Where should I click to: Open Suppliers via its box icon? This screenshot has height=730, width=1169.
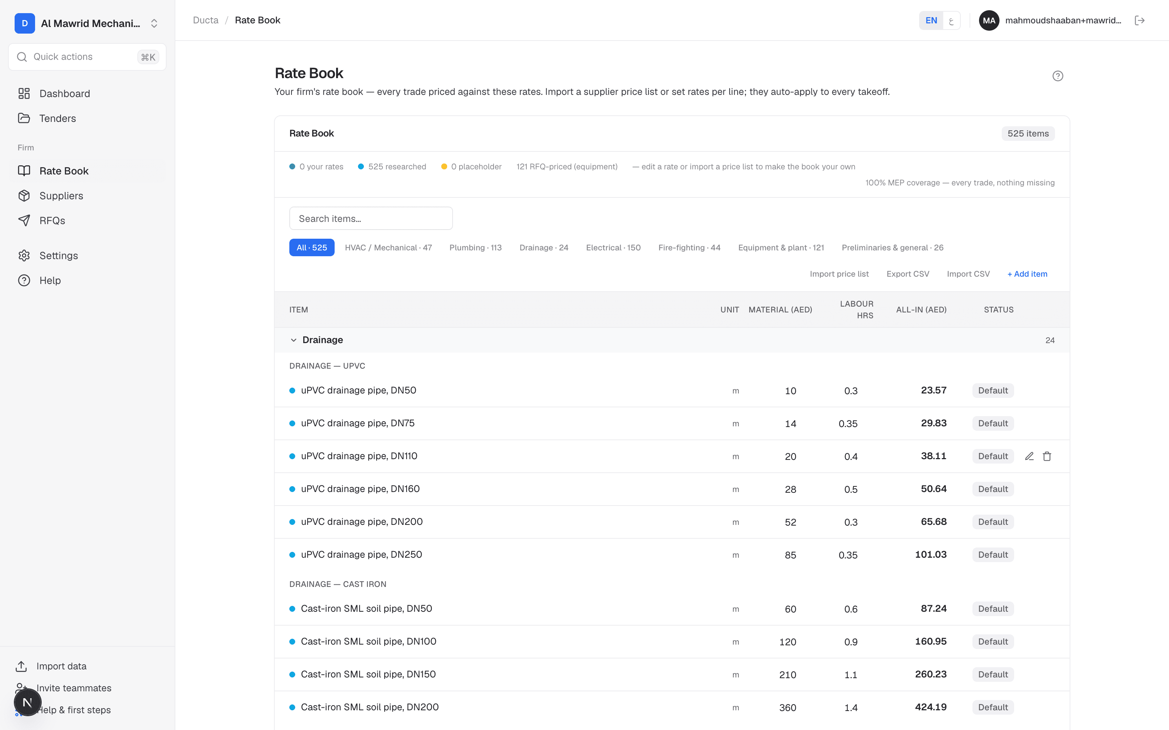(24, 196)
